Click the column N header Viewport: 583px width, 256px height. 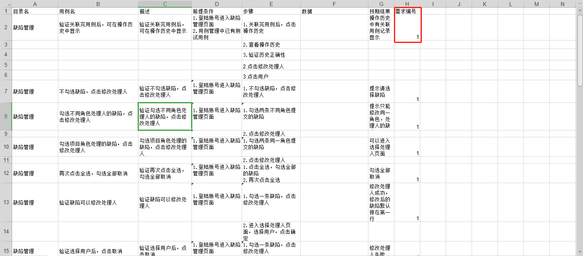(562, 4)
